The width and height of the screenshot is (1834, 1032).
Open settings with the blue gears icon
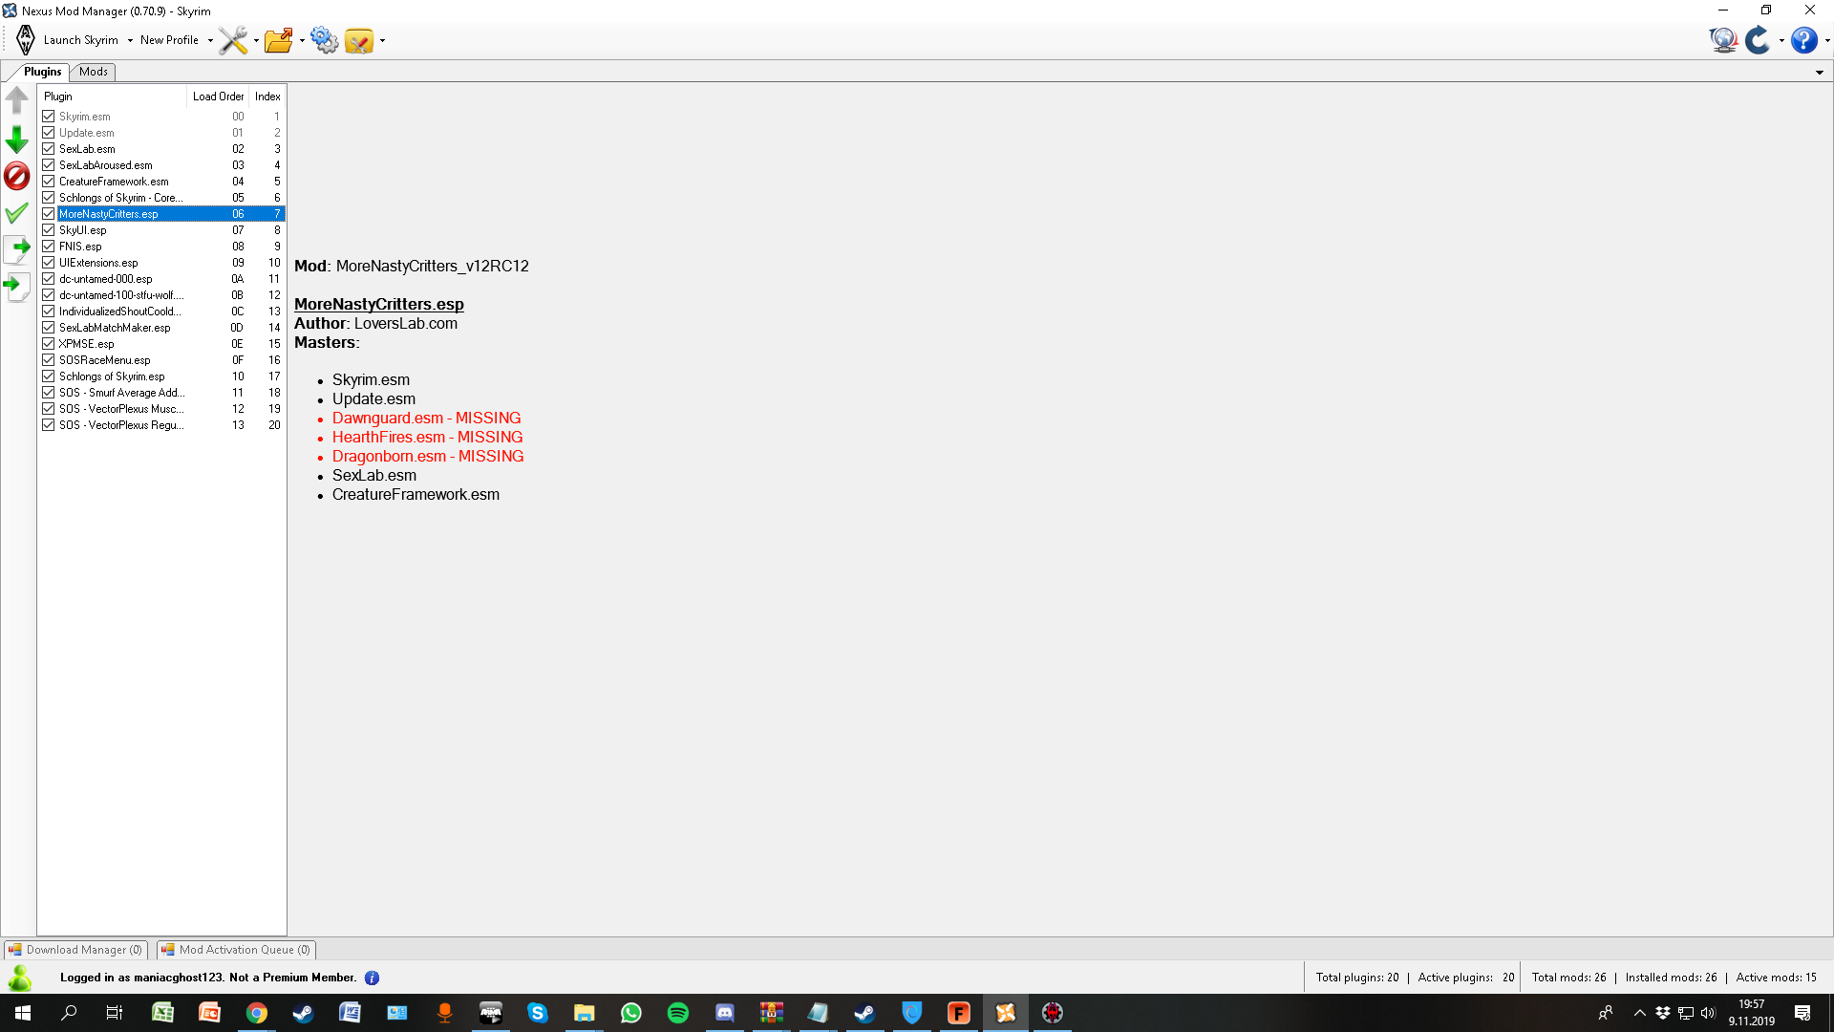coord(325,40)
